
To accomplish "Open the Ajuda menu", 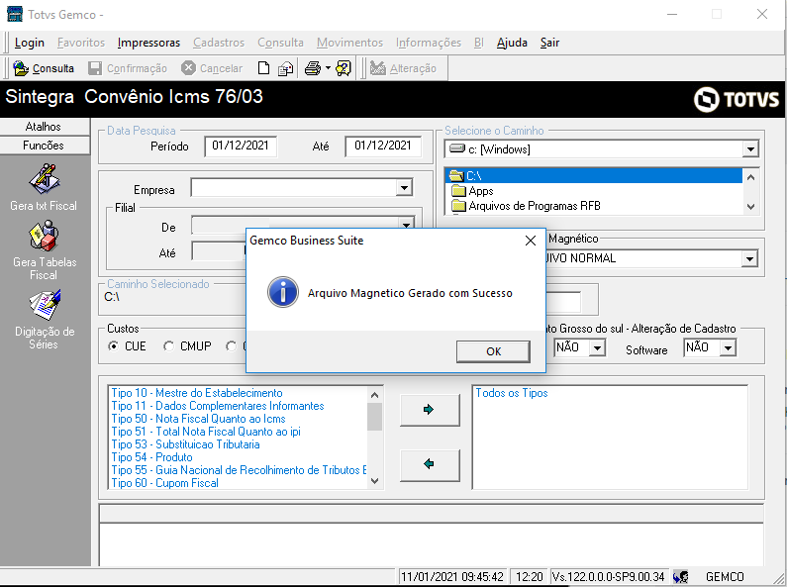I will click(512, 43).
